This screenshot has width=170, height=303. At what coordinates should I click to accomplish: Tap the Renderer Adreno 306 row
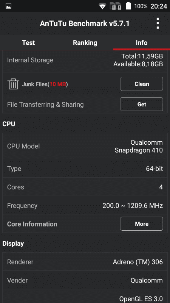(85, 262)
